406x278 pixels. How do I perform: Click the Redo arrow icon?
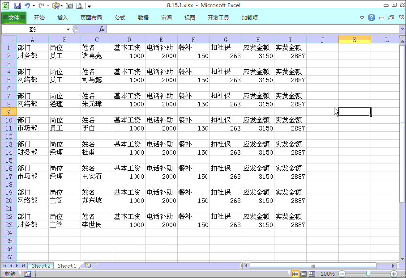click(41, 5)
